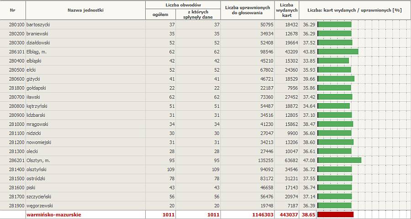
Task: Select total eligible voters 1146303
Action: (x=263, y=215)
